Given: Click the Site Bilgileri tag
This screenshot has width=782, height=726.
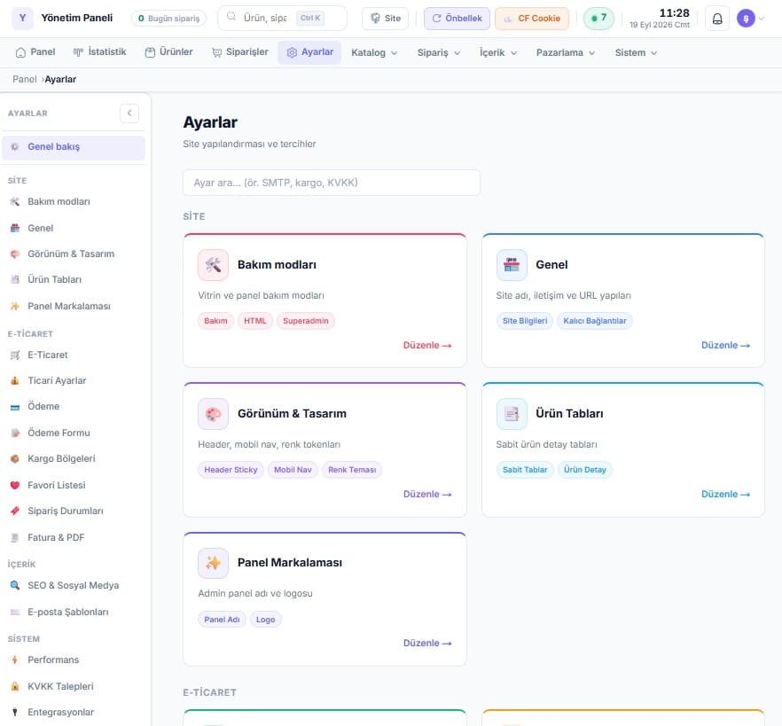Looking at the screenshot, I should [x=525, y=321].
